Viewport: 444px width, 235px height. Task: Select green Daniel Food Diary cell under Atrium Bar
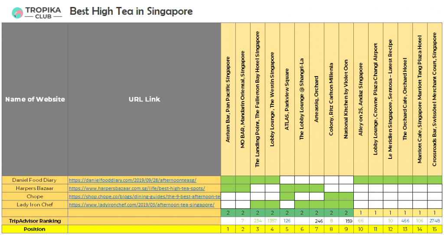[x=228, y=180]
